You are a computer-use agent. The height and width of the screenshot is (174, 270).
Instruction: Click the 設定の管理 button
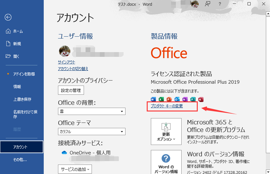pyautogui.click(x=71, y=90)
